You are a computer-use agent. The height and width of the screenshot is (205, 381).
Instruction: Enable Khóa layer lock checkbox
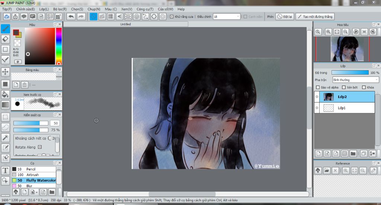point(364,87)
